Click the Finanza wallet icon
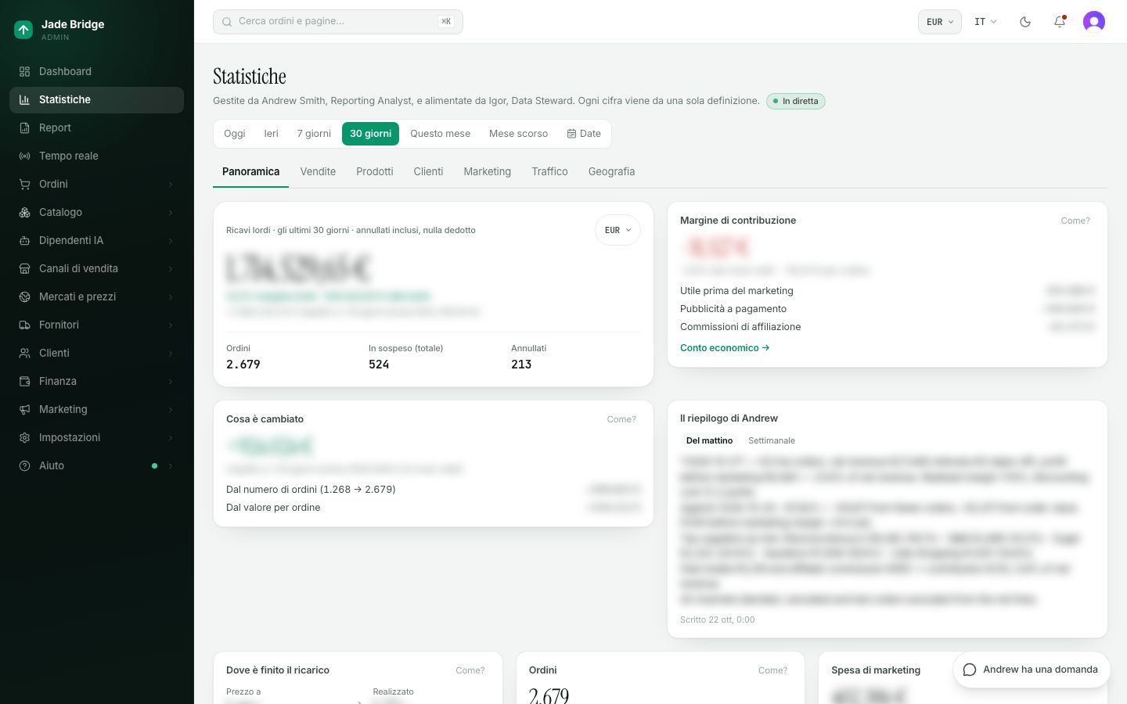 click(24, 381)
